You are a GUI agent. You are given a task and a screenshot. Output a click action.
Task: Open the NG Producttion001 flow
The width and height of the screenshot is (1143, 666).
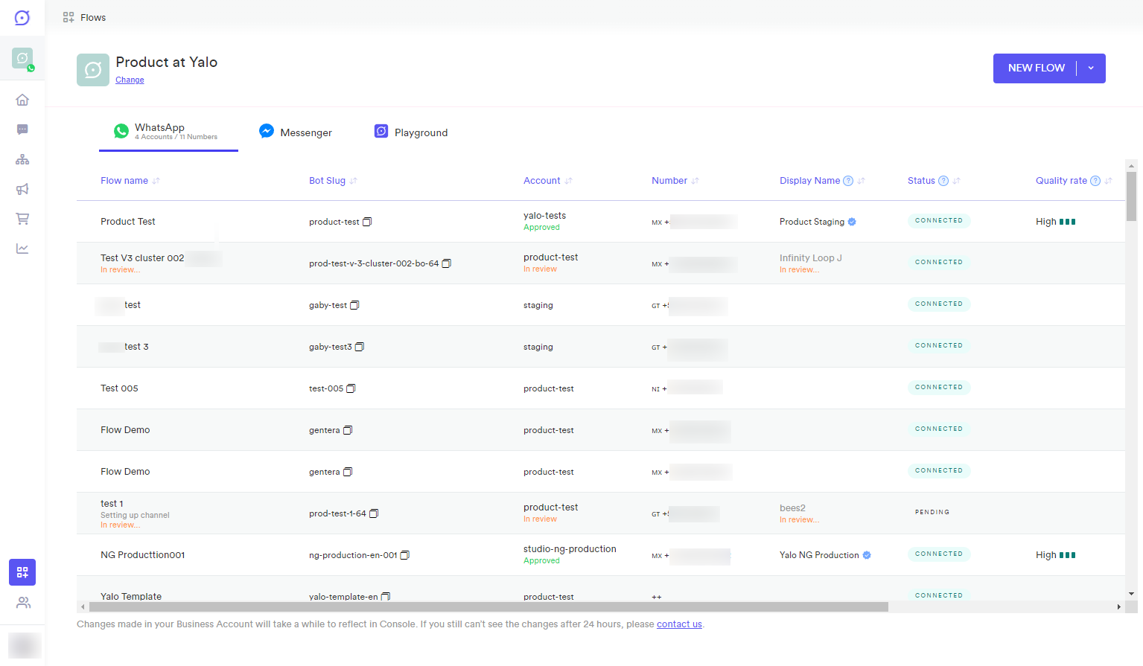[x=143, y=555]
